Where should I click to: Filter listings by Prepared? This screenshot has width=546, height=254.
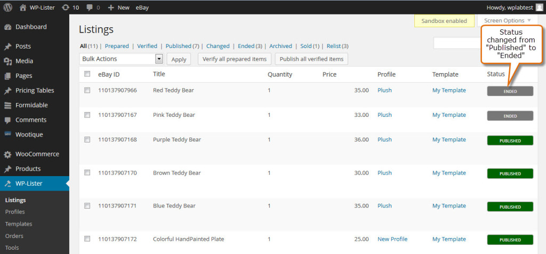117,46
